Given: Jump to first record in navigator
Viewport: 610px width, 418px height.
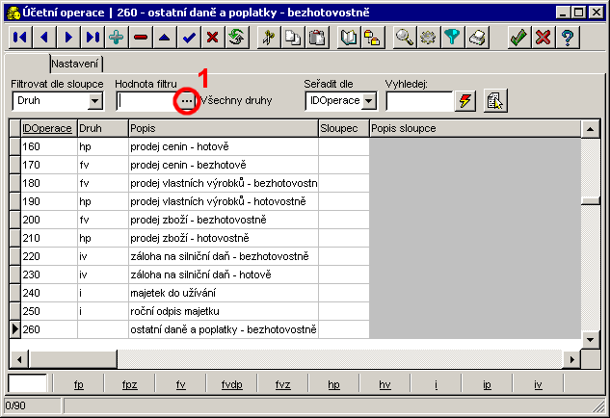Looking at the screenshot, I should pos(21,37).
